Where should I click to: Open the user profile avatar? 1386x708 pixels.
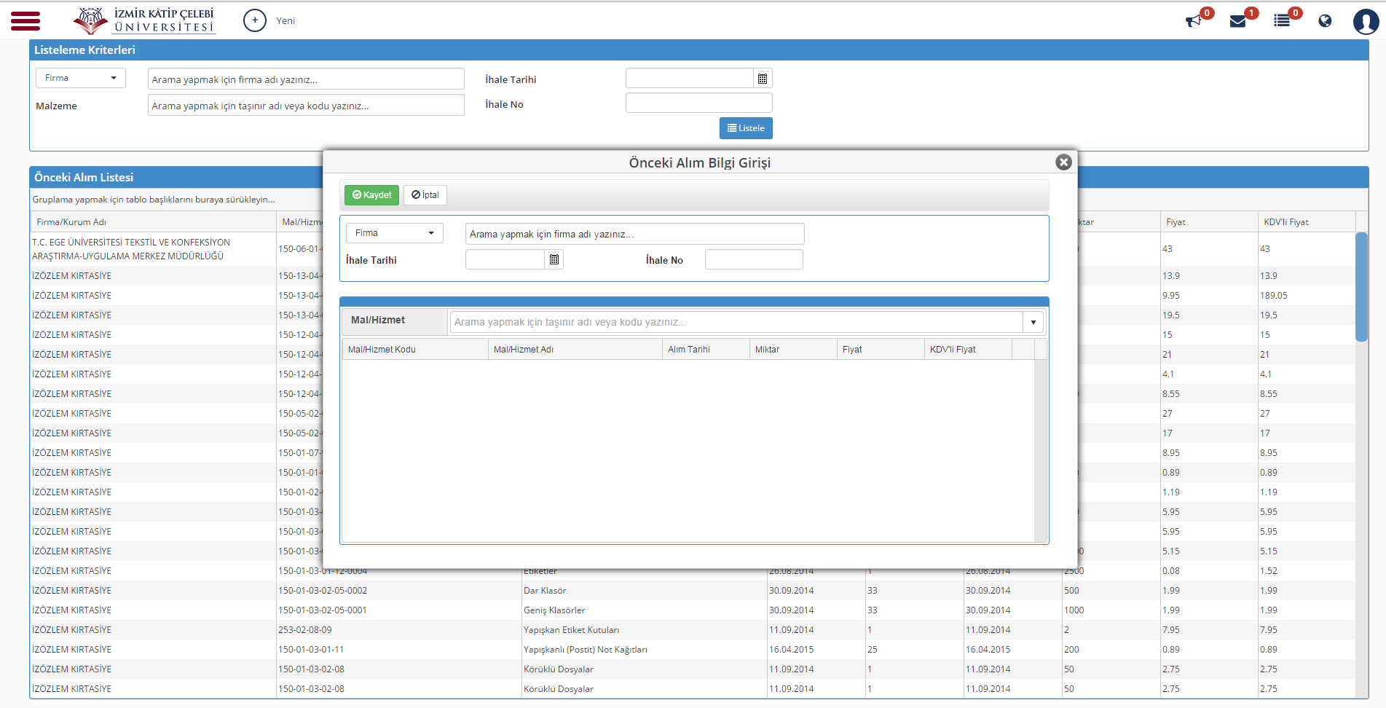click(x=1366, y=21)
